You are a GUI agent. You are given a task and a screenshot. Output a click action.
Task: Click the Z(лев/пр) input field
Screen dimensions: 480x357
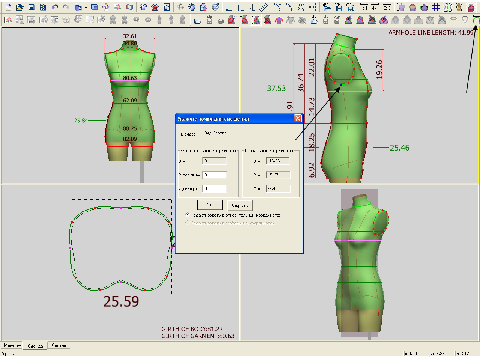(x=214, y=188)
